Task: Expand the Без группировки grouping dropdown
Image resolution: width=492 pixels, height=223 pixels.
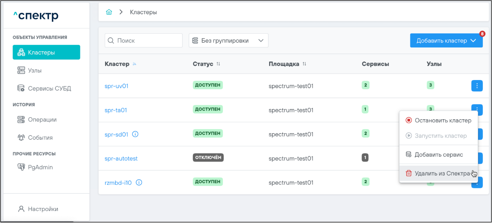Action: 228,41
